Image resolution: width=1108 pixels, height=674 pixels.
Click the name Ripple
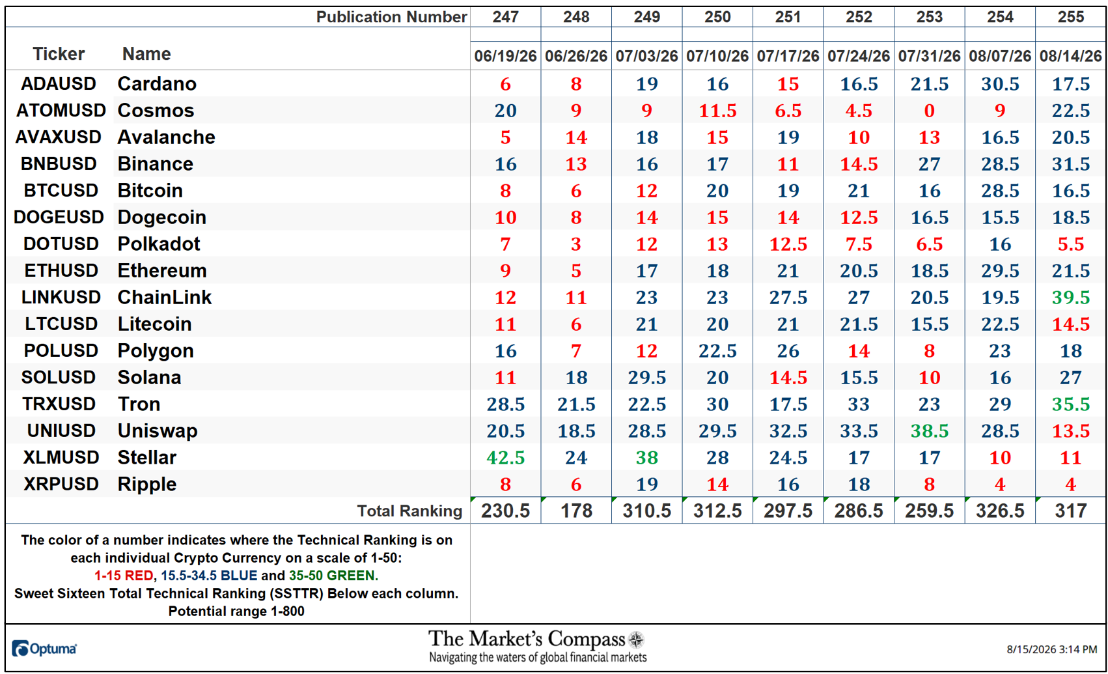[146, 485]
